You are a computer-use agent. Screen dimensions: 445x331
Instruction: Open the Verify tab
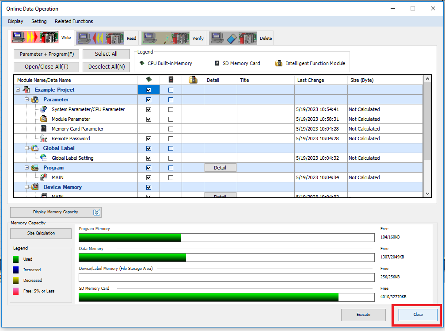(x=166, y=38)
